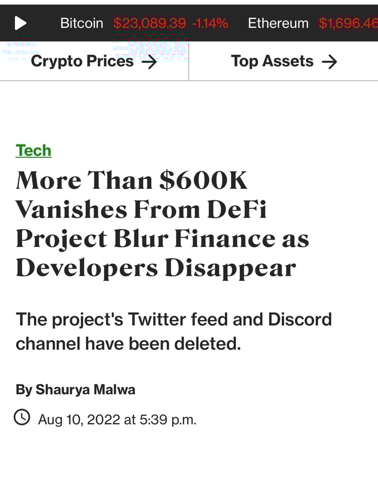Click the clock icon by the date

pos(22,417)
